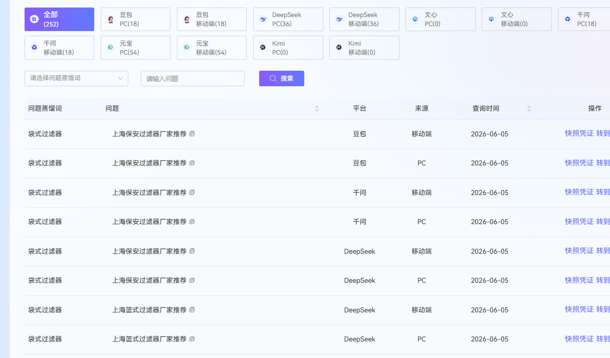Copy 上海篮式过滤器 question in DeepSeek PC row
The image size is (610, 358).
(192, 339)
